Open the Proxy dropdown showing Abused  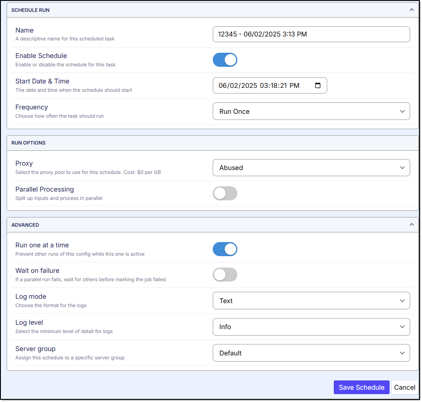(311, 168)
